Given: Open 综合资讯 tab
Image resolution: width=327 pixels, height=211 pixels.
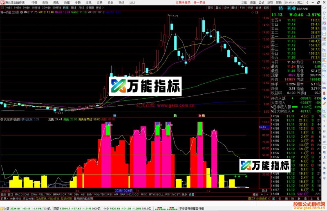Looking at the screenshot, I should tap(41, 198).
